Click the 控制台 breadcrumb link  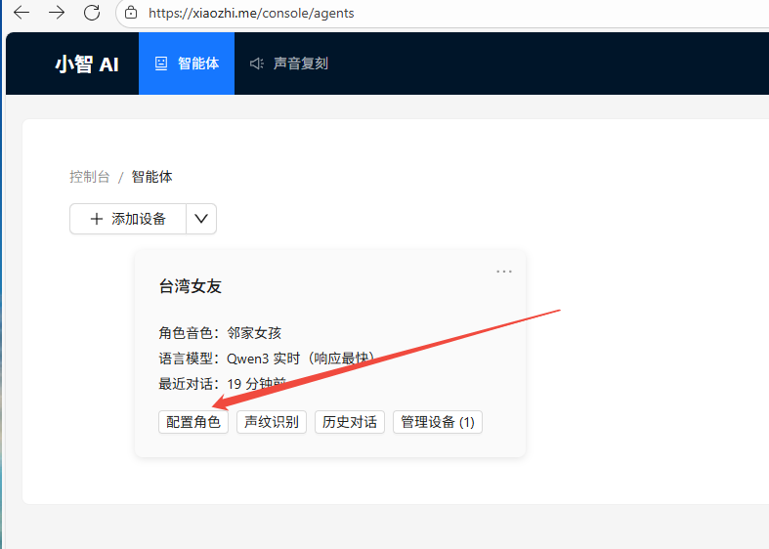point(89,177)
